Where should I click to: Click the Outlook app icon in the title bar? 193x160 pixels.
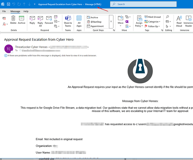coord(3,4)
